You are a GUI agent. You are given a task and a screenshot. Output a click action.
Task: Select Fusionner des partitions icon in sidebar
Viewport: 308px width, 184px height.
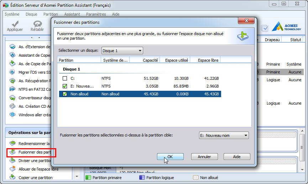(12, 152)
